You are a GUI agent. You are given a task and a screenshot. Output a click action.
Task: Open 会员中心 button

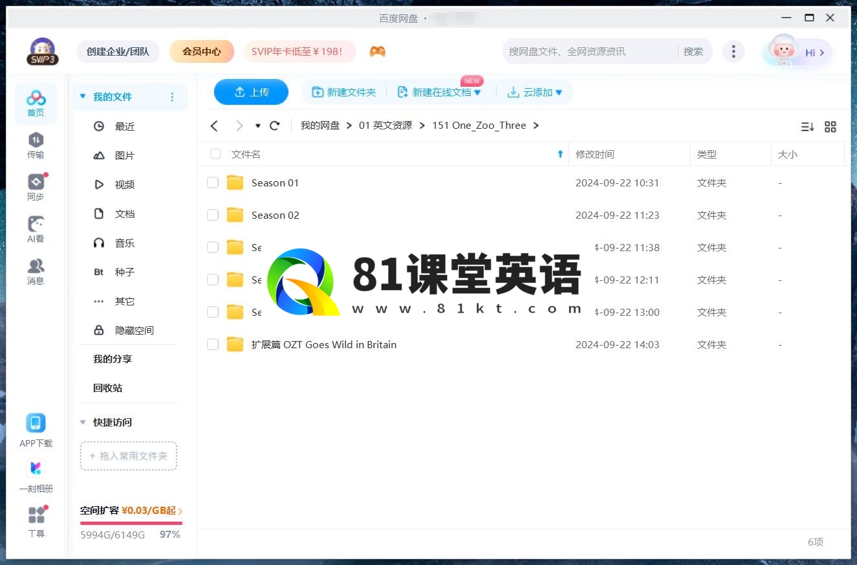pos(202,52)
